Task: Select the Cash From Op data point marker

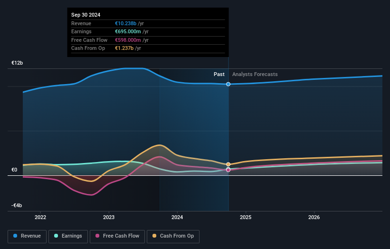Action: click(x=228, y=164)
